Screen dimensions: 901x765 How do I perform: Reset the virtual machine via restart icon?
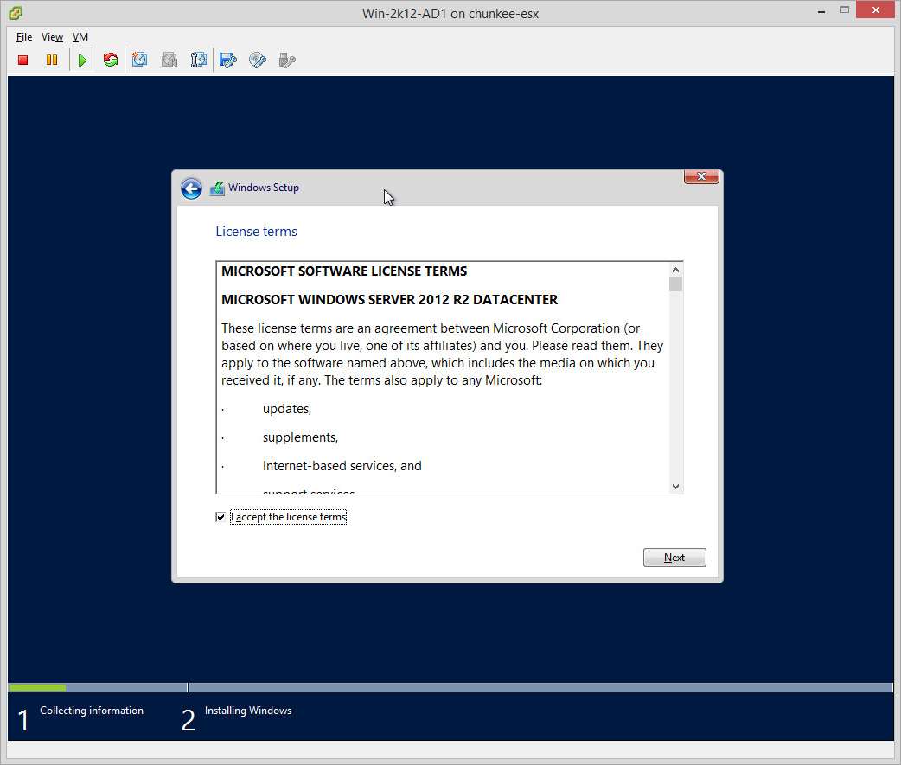coord(111,60)
